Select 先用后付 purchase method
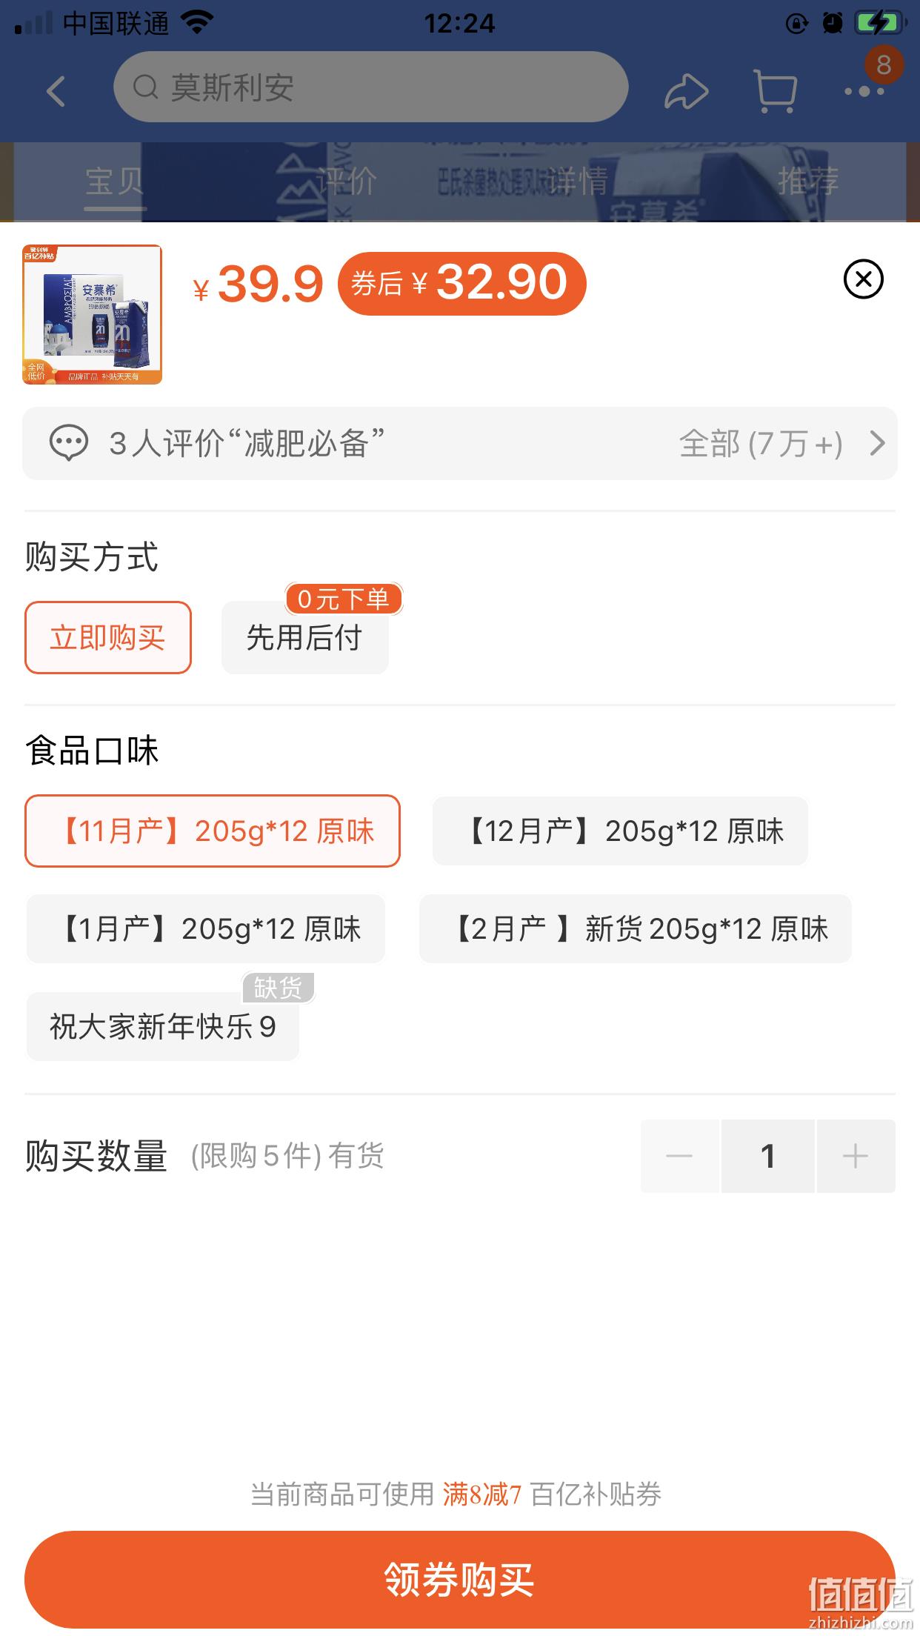Viewport: 920px width, 1636px height. coord(305,637)
